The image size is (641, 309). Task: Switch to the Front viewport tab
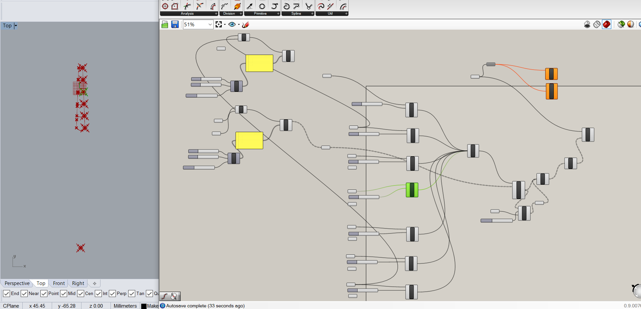coord(59,283)
